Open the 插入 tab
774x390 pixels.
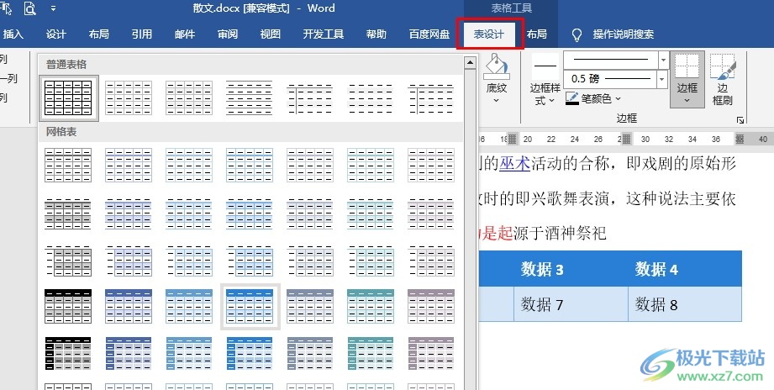pyautogui.click(x=13, y=34)
